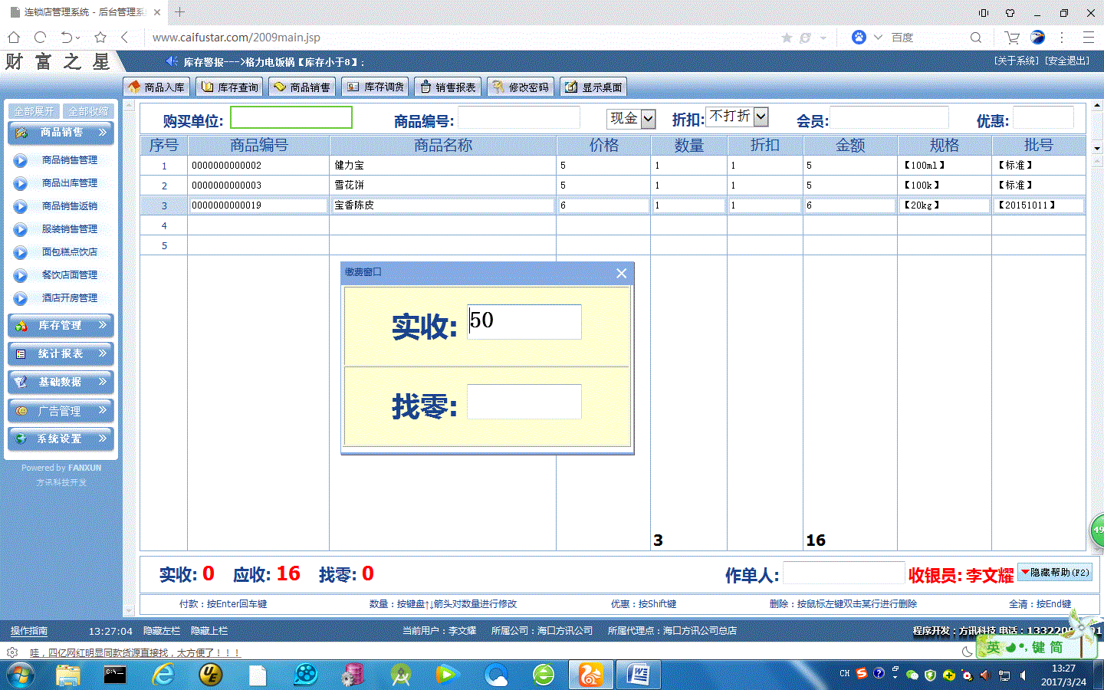Click 全部展开 to expand all menus
Viewport: 1104px width, 690px height.
pyautogui.click(x=34, y=112)
